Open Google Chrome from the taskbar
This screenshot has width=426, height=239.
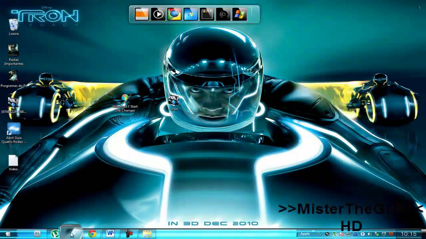(x=92, y=234)
